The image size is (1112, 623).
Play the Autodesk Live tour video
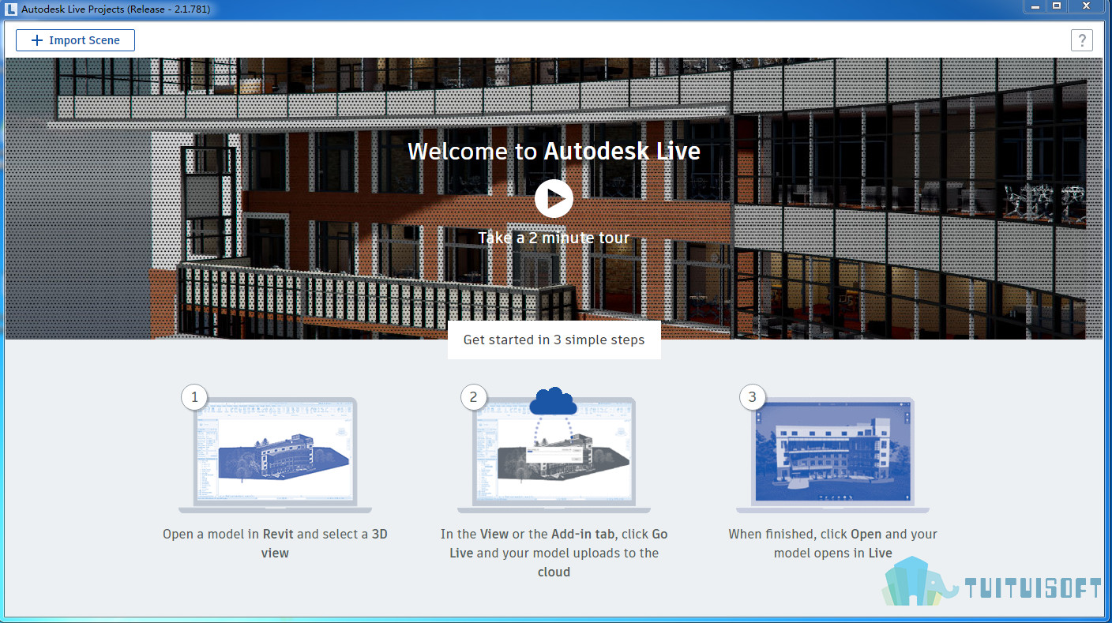(554, 198)
